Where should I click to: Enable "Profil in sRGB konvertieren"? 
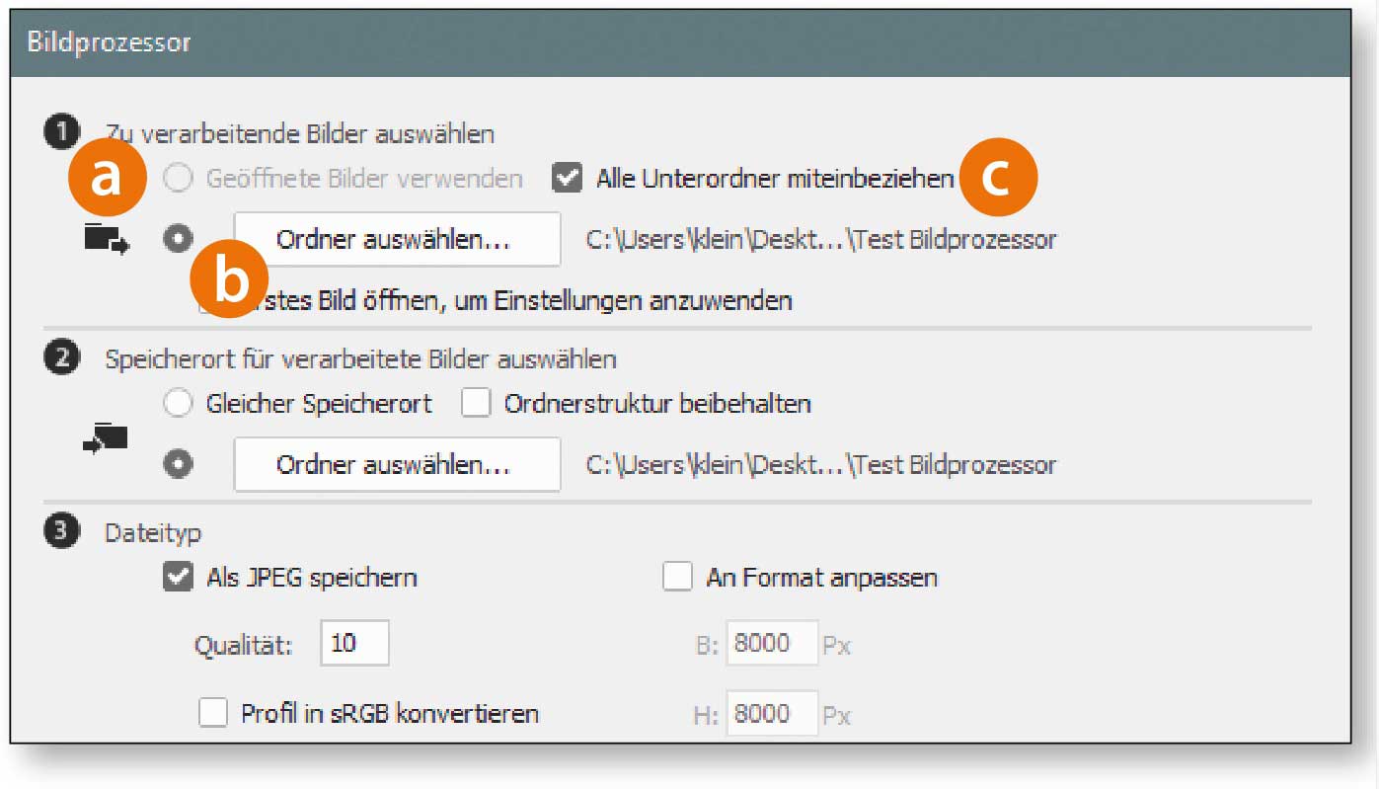point(213,713)
